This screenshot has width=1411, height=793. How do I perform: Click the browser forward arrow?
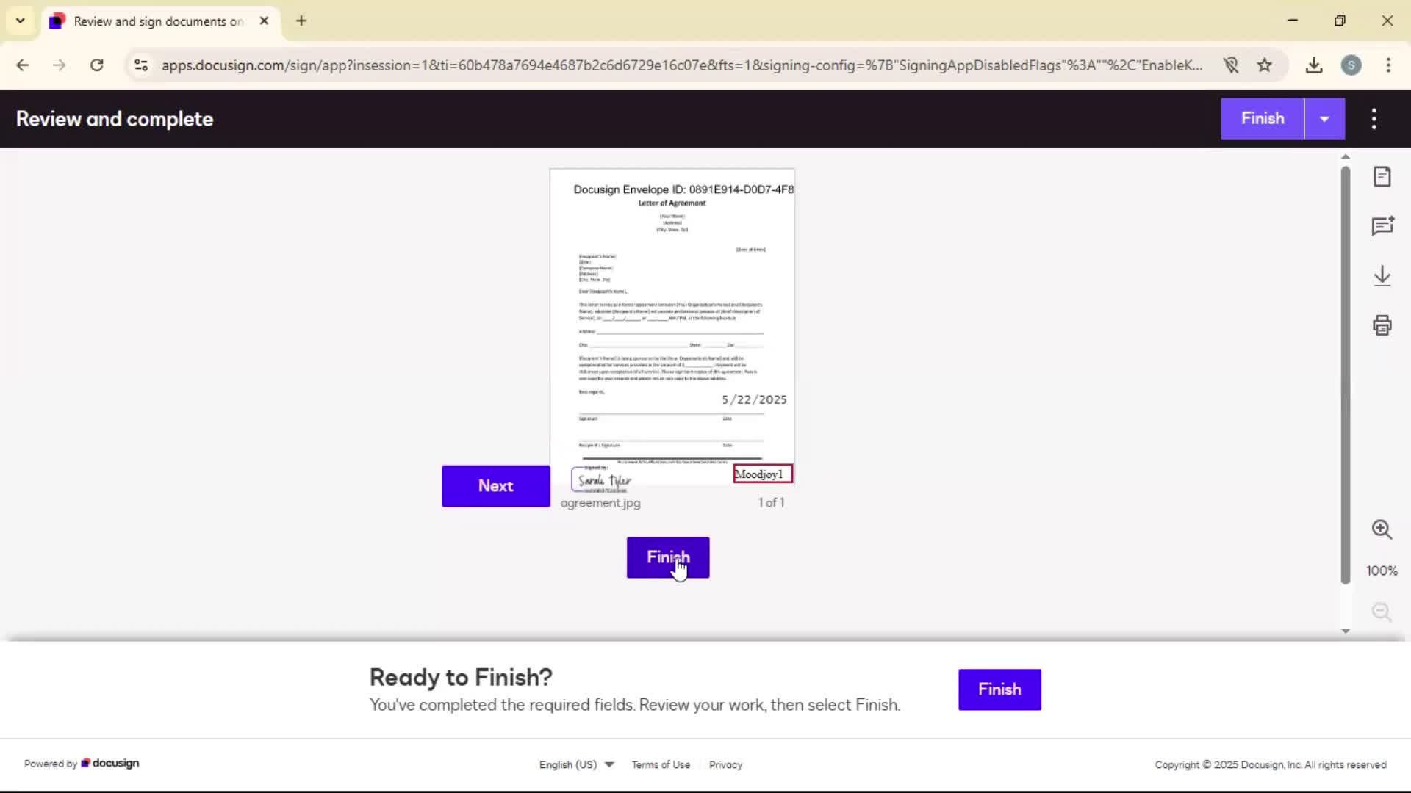(60, 65)
